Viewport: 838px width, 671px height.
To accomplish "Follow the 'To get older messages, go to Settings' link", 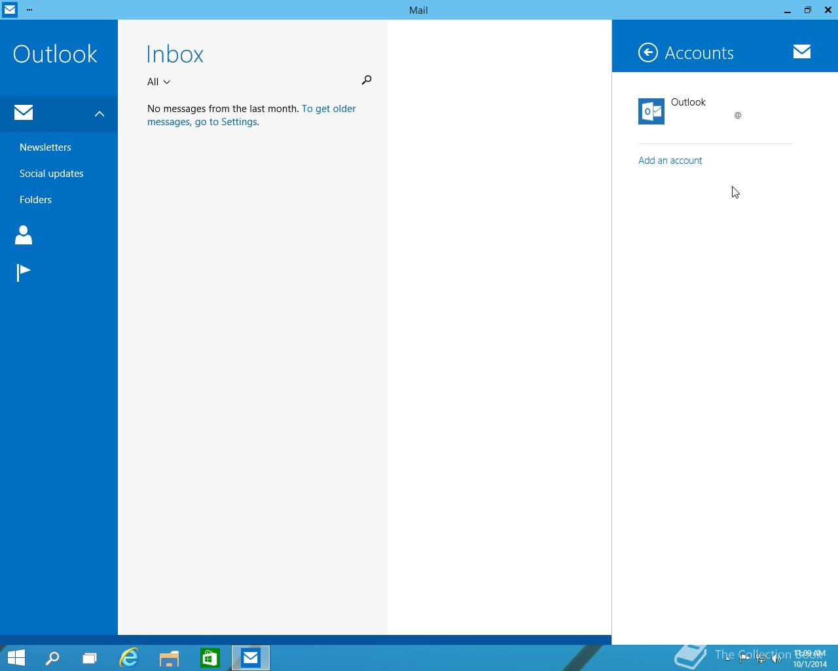I will tap(251, 115).
